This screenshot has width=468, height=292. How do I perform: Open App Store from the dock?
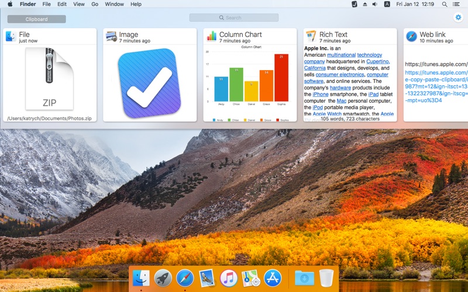click(273, 277)
